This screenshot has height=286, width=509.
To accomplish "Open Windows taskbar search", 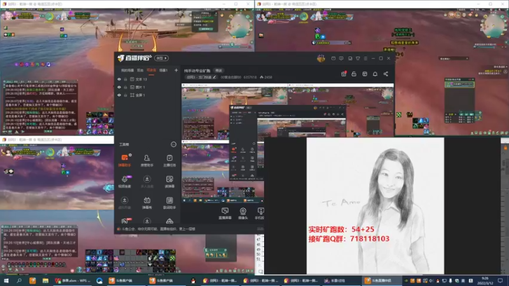I will click(19, 280).
